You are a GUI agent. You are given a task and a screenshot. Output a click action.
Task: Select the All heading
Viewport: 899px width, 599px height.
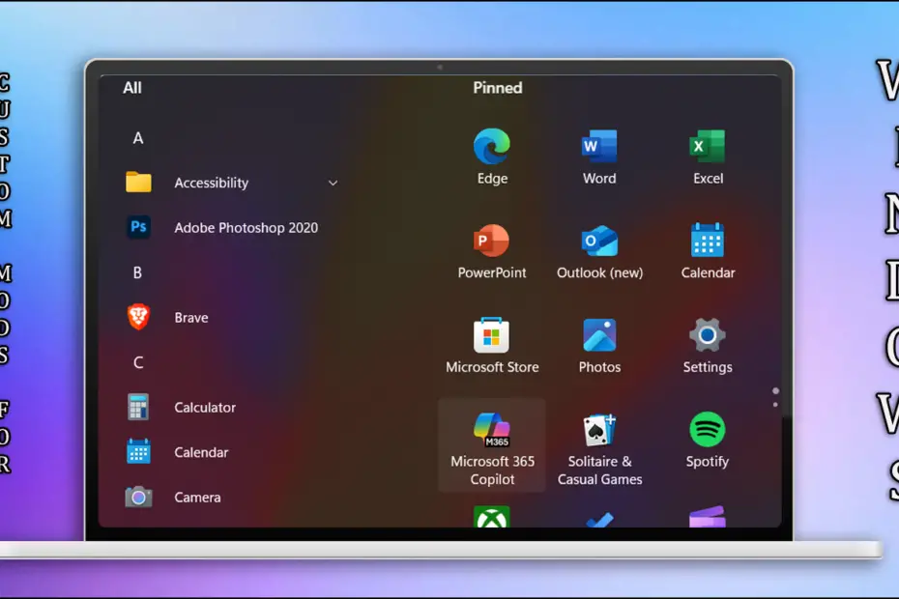[x=131, y=88]
